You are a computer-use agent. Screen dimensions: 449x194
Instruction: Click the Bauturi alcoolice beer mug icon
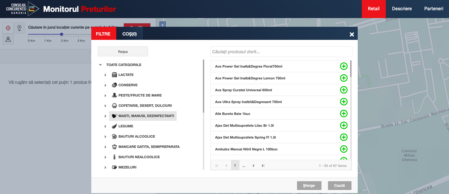click(114, 136)
